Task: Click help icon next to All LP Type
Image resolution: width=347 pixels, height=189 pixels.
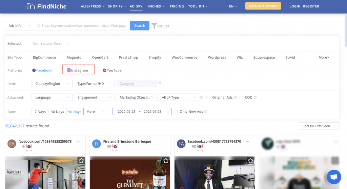Action: pos(201,97)
